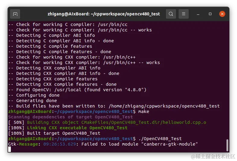Click the 'Generating done' line
237x161 pixels.
33,101
